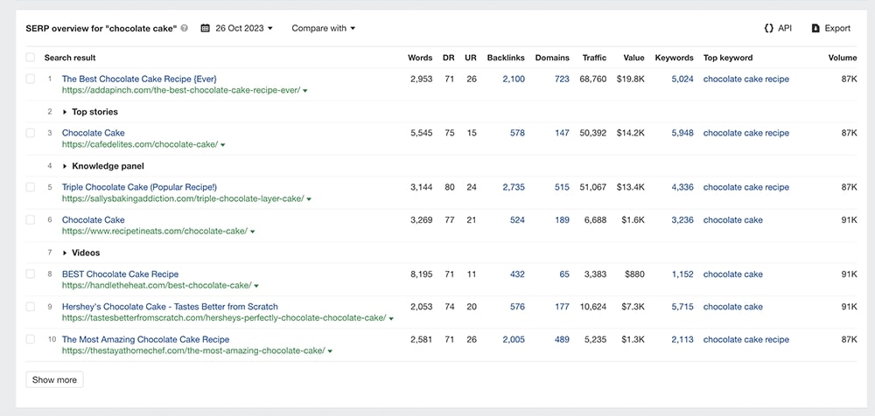875x416 pixels.
Task: Click top keyword of result 1 addapinch
Action: [x=746, y=80]
